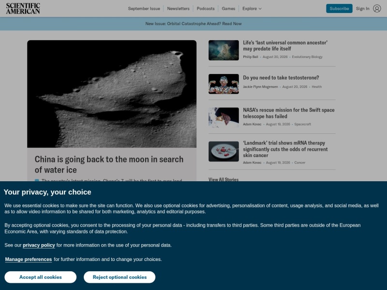Accept all cookies
The height and width of the screenshot is (290, 387).
(x=41, y=277)
